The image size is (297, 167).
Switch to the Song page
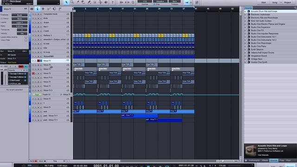tap(275, 2)
